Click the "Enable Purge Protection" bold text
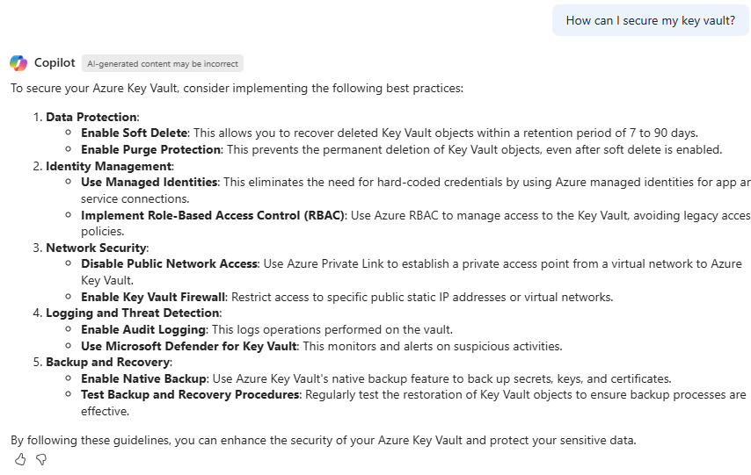This screenshot has height=475, width=751. tap(150, 149)
